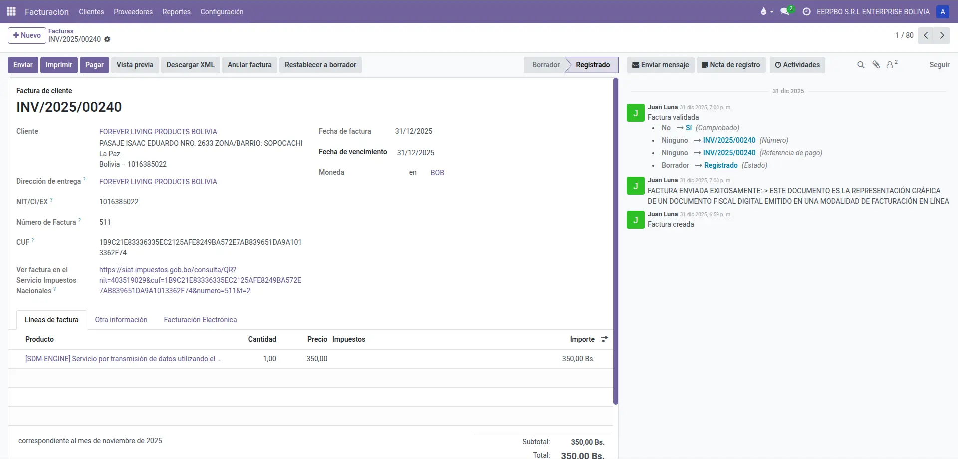Open the user avatar menu
The height and width of the screenshot is (459, 958).
coord(943,11)
